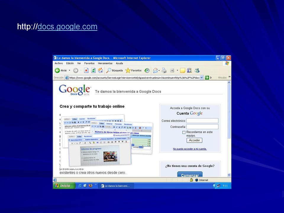
Task: Click the yellow note Discuss icon
Action: (x=183, y=70)
